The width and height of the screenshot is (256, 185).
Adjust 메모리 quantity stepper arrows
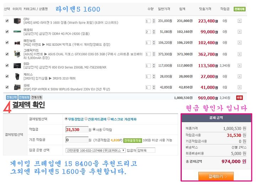[154, 32]
